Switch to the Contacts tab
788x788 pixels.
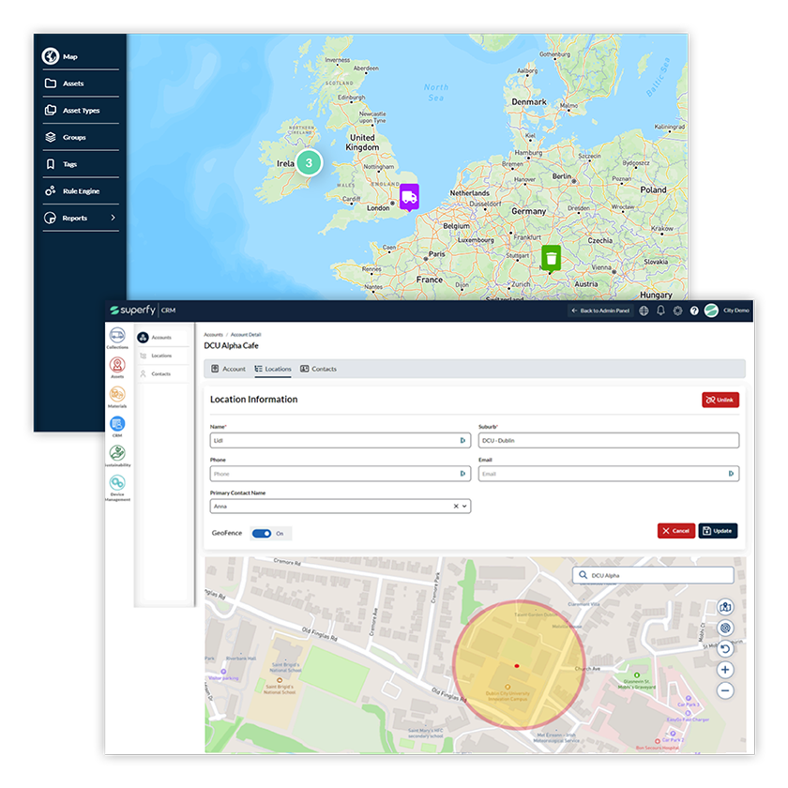pos(318,370)
